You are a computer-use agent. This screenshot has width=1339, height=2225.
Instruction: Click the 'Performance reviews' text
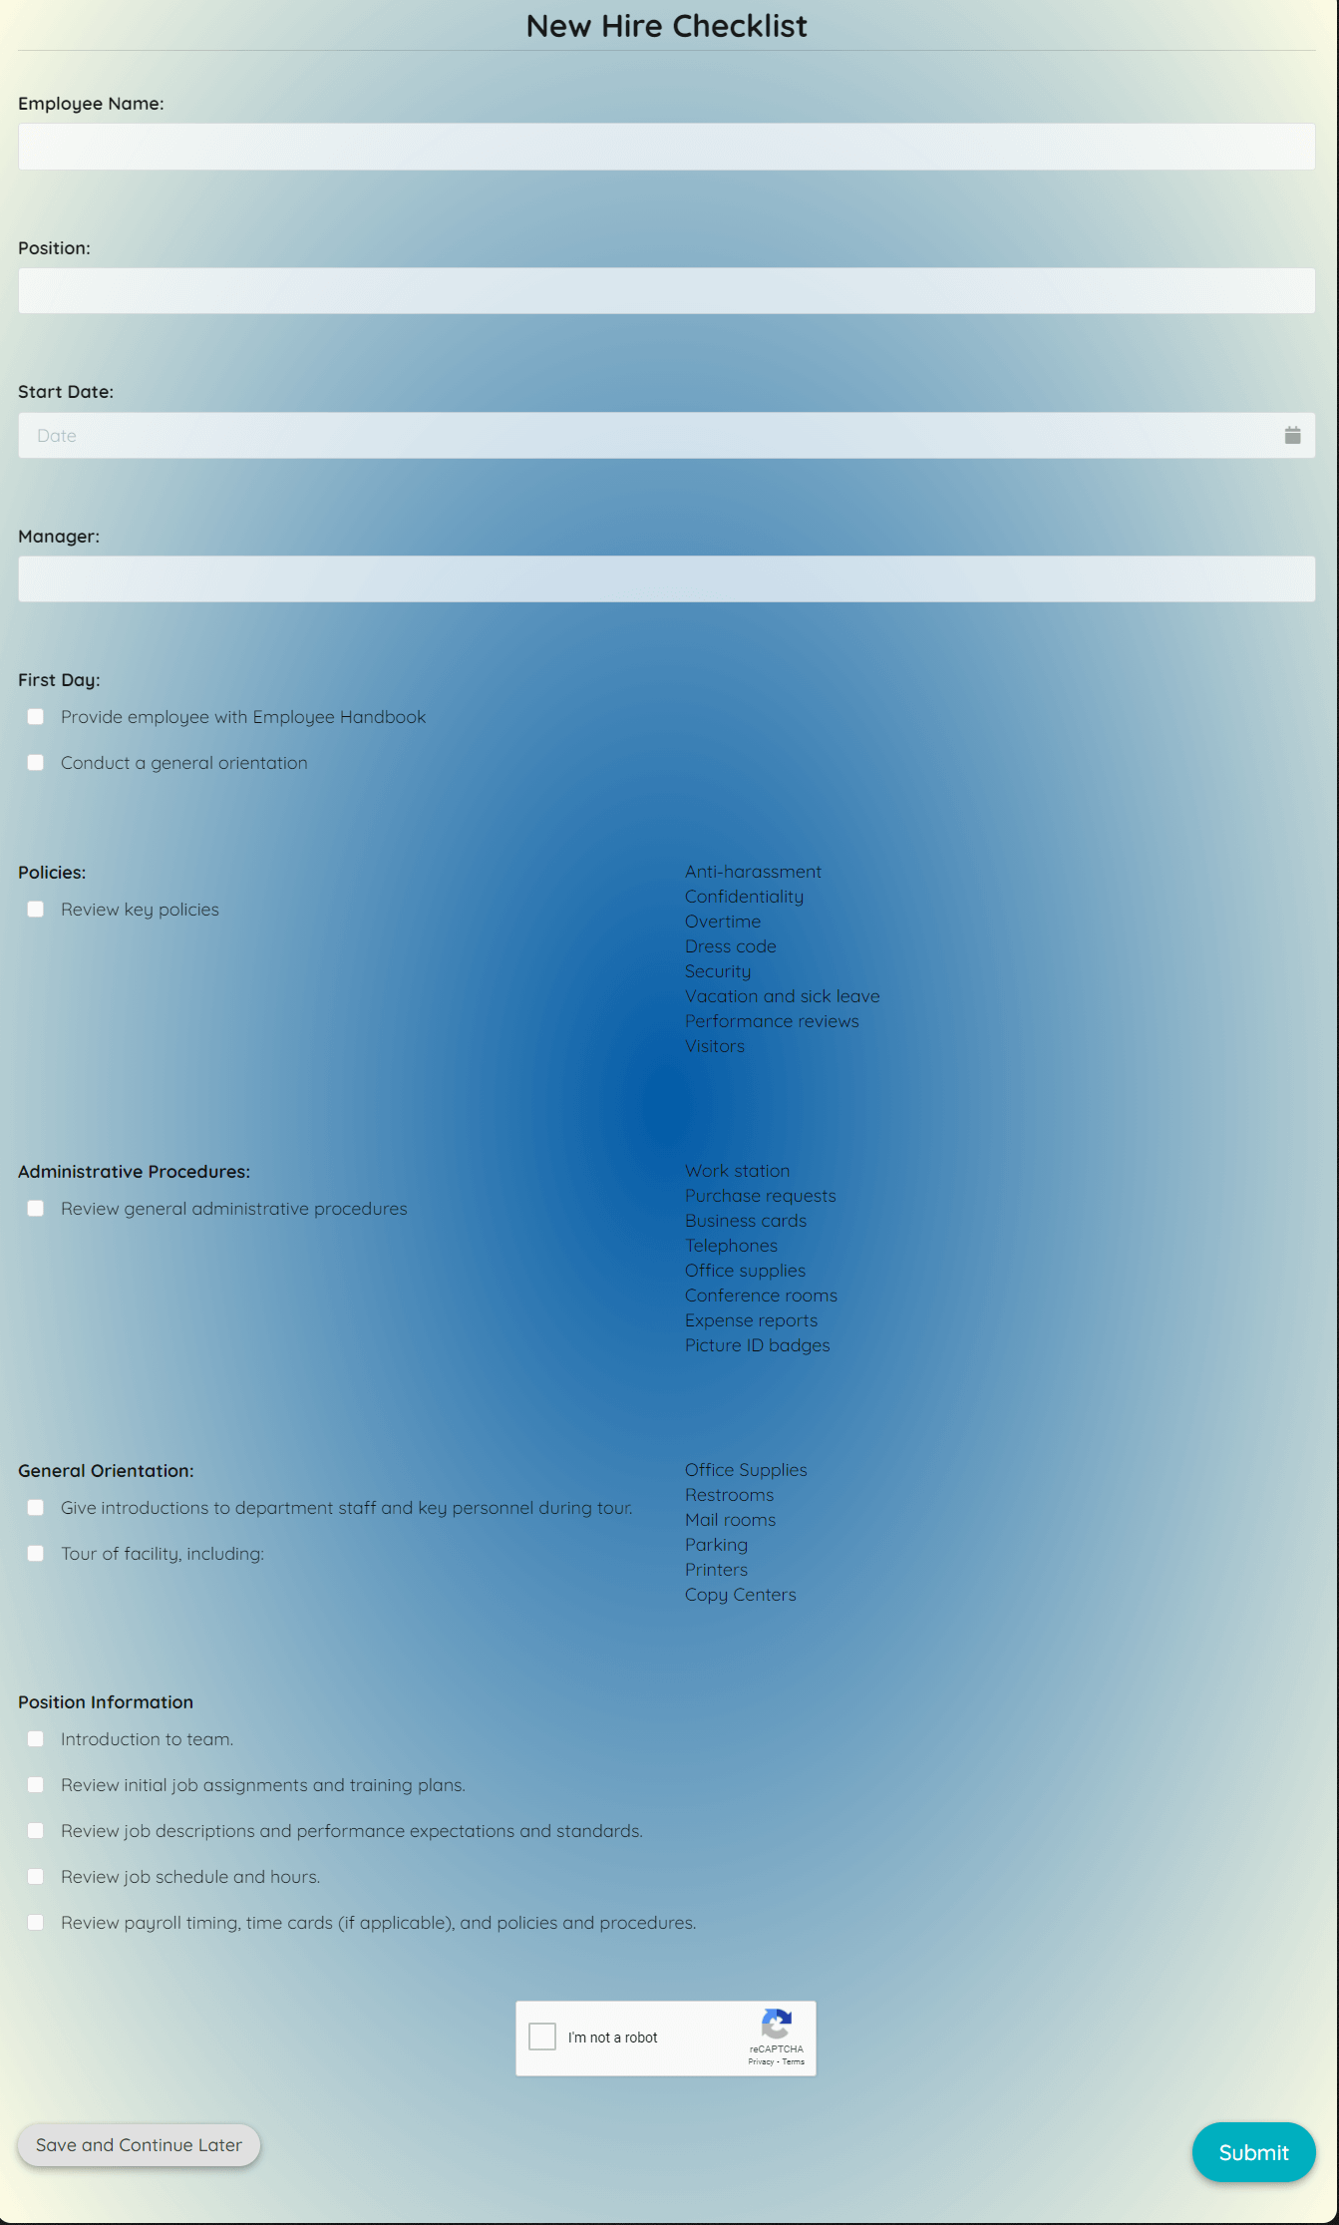click(772, 1021)
